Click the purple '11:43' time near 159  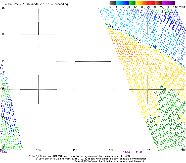[127, 152]
